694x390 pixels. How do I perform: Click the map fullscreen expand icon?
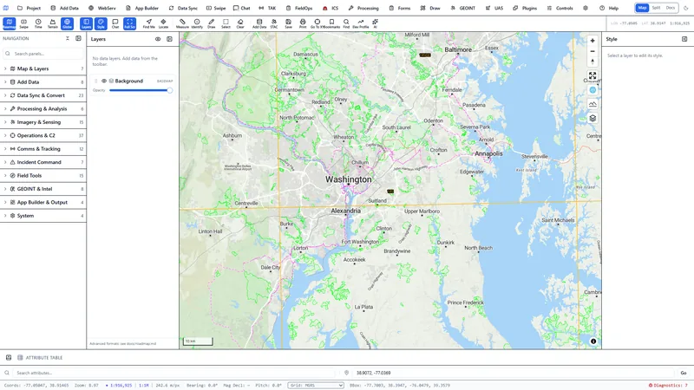tap(593, 75)
